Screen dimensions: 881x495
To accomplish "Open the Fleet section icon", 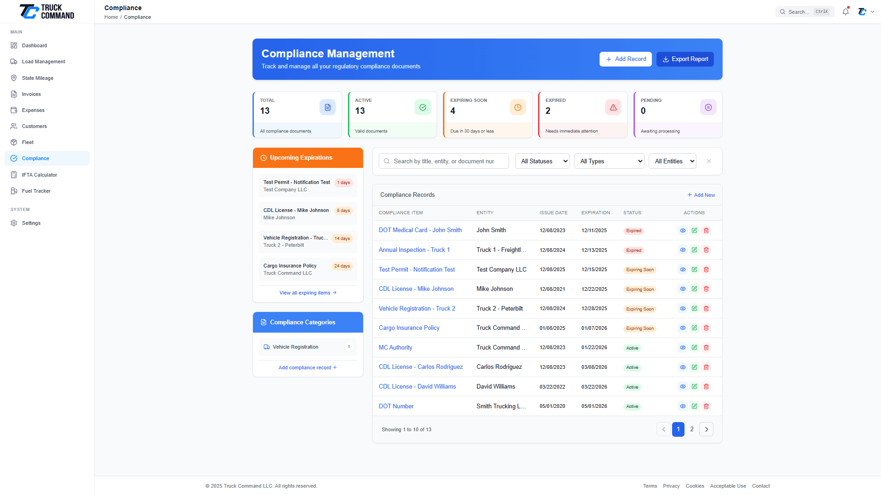I will coord(14,142).
